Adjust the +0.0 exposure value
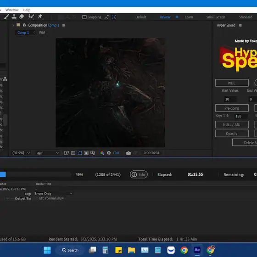The image size is (257, 257). click(x=116, y=153)
